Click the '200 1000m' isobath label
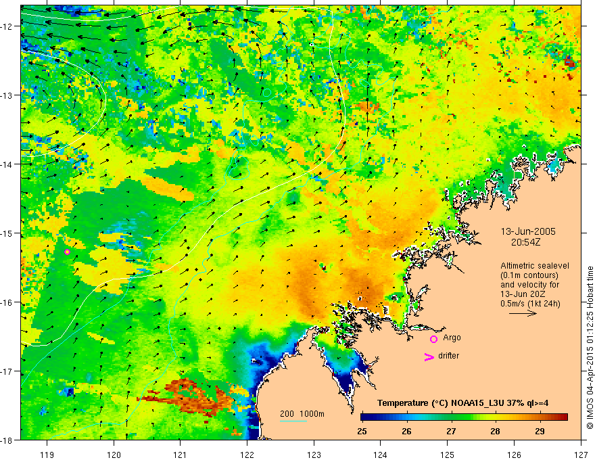 [302, 414]
